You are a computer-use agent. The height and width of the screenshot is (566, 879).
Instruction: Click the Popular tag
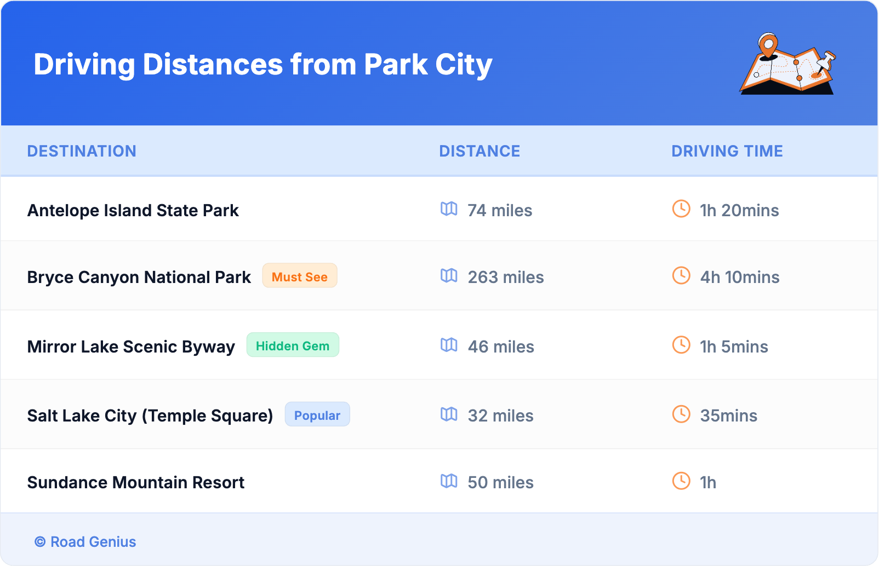[x=317, y=415]
